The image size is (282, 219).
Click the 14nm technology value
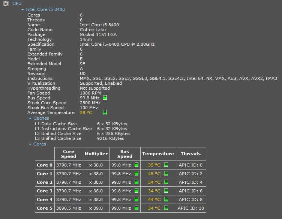(x=86, y=39)
